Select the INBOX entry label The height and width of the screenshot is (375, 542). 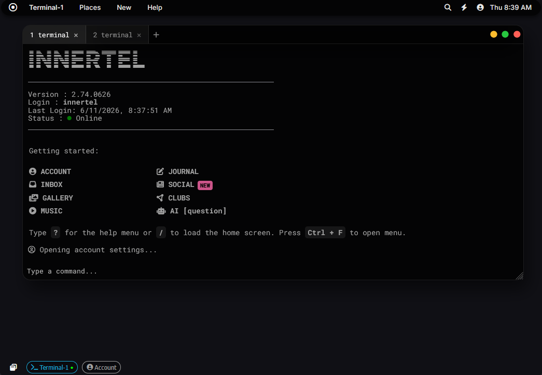click(x=51, y=184)
